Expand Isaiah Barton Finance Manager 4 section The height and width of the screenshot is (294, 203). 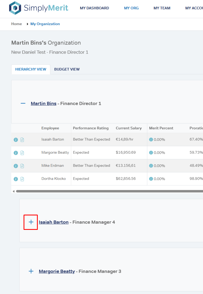pos(31,222)
